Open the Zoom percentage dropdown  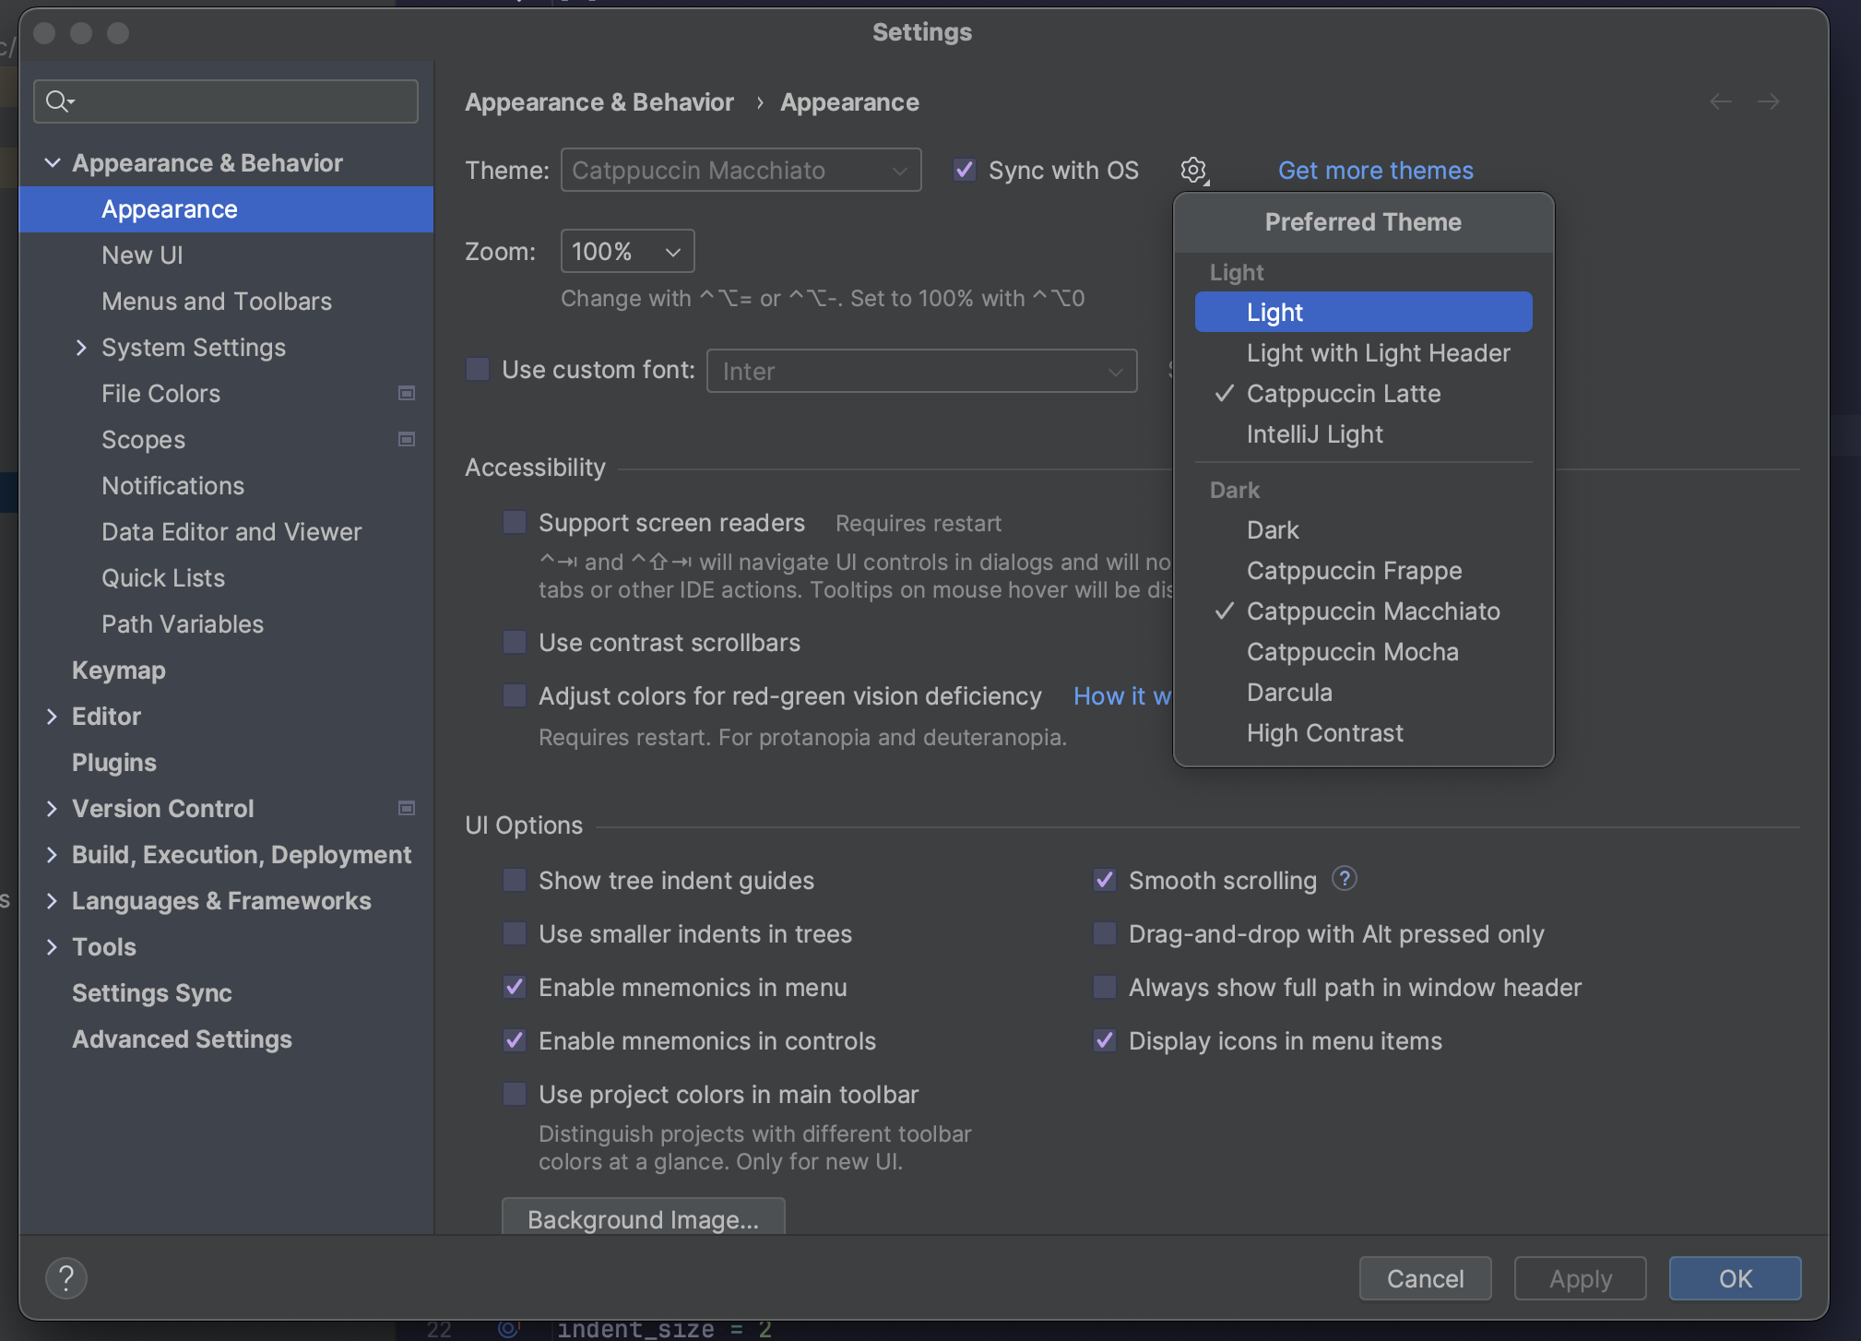tap(626, 250)
